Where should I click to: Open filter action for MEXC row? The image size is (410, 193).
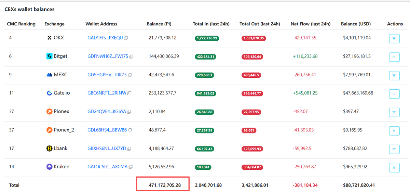point(394,75)
